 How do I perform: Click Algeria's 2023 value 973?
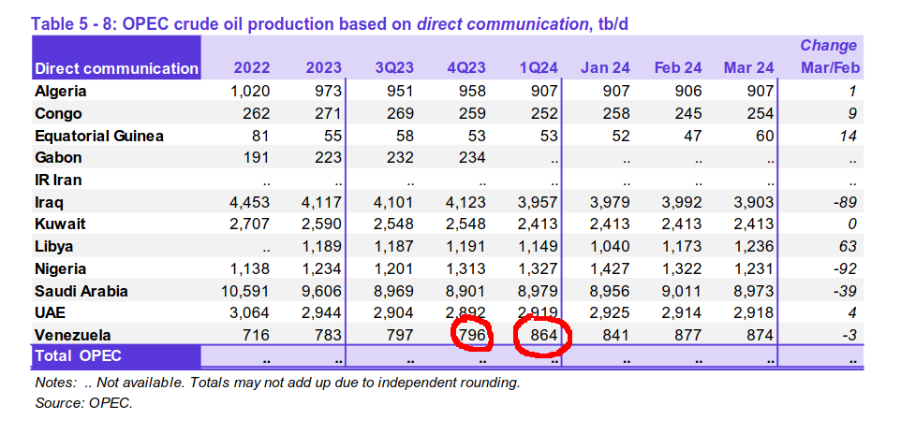pos(328,92)
